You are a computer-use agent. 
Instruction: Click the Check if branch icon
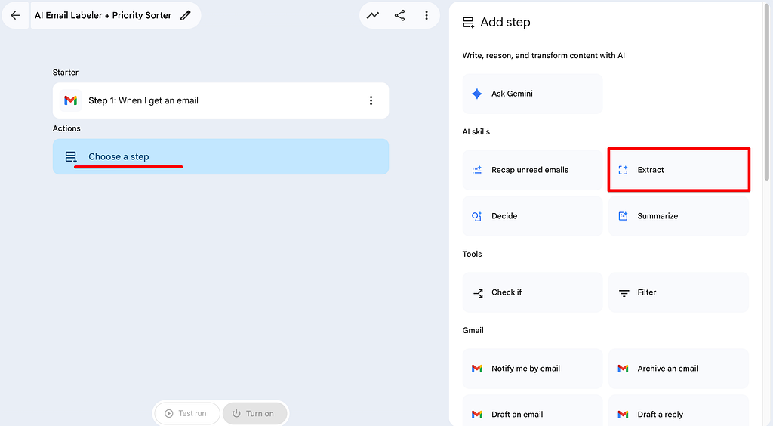pos(478,293)
